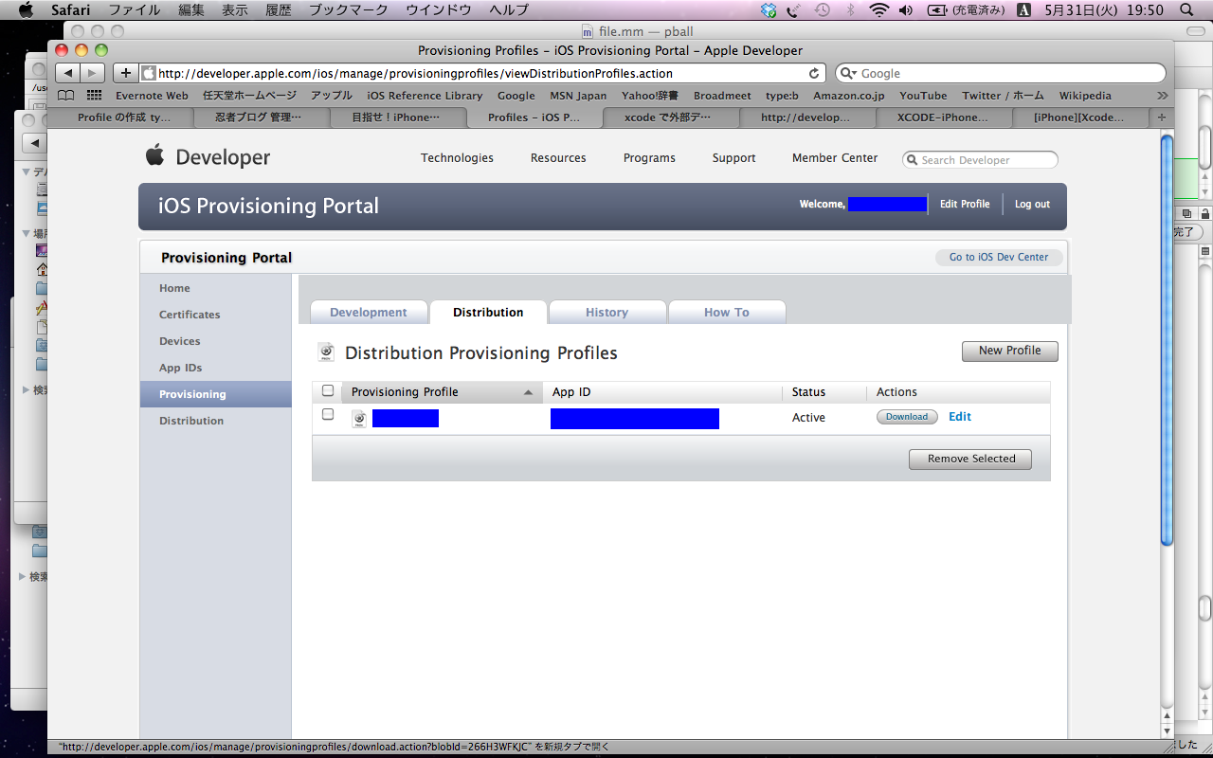
Task: Click the Safari scrollbar down arrow
Action: click(x=1167, y=731)
